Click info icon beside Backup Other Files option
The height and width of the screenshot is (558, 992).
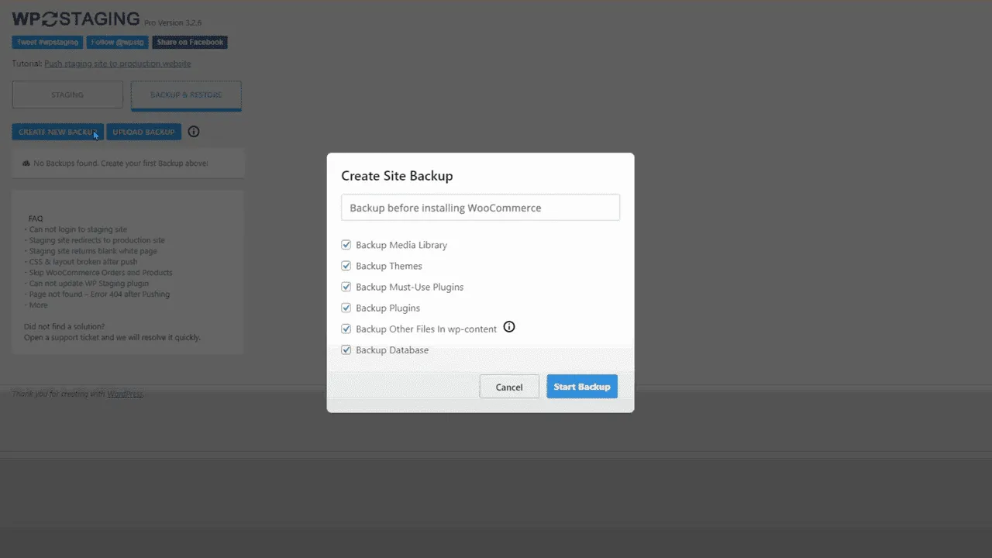509,327
